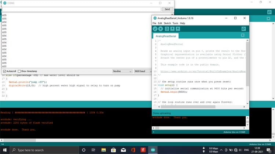Viewport: 275px width, 154px height.
Task: Launch Microsoft Office from the taskbar
Action: click(x=133, y=150)
